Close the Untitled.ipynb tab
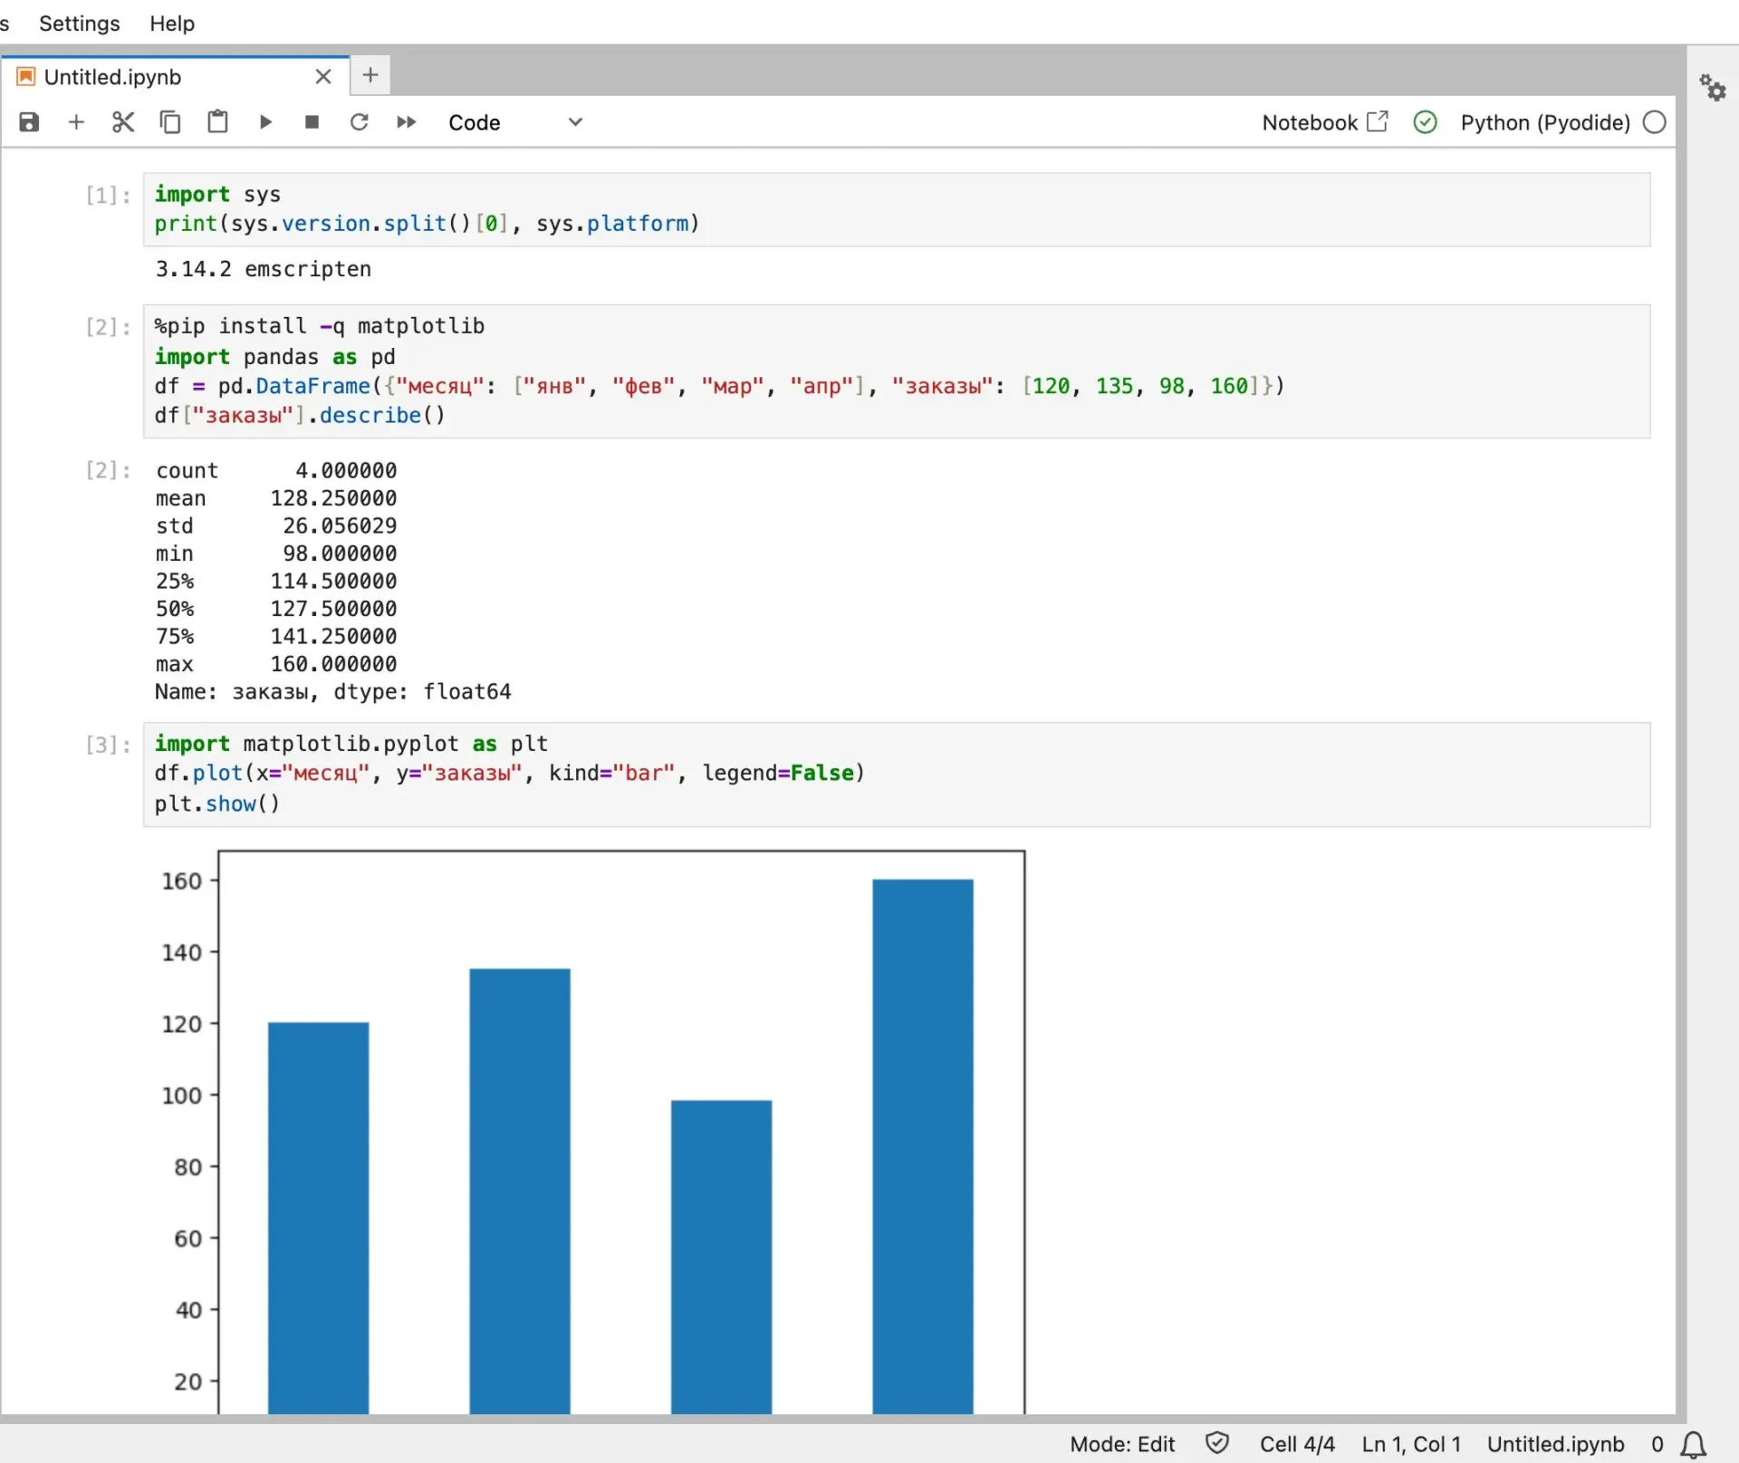This screenshot has width=1739, height=1463. (323, 77)
